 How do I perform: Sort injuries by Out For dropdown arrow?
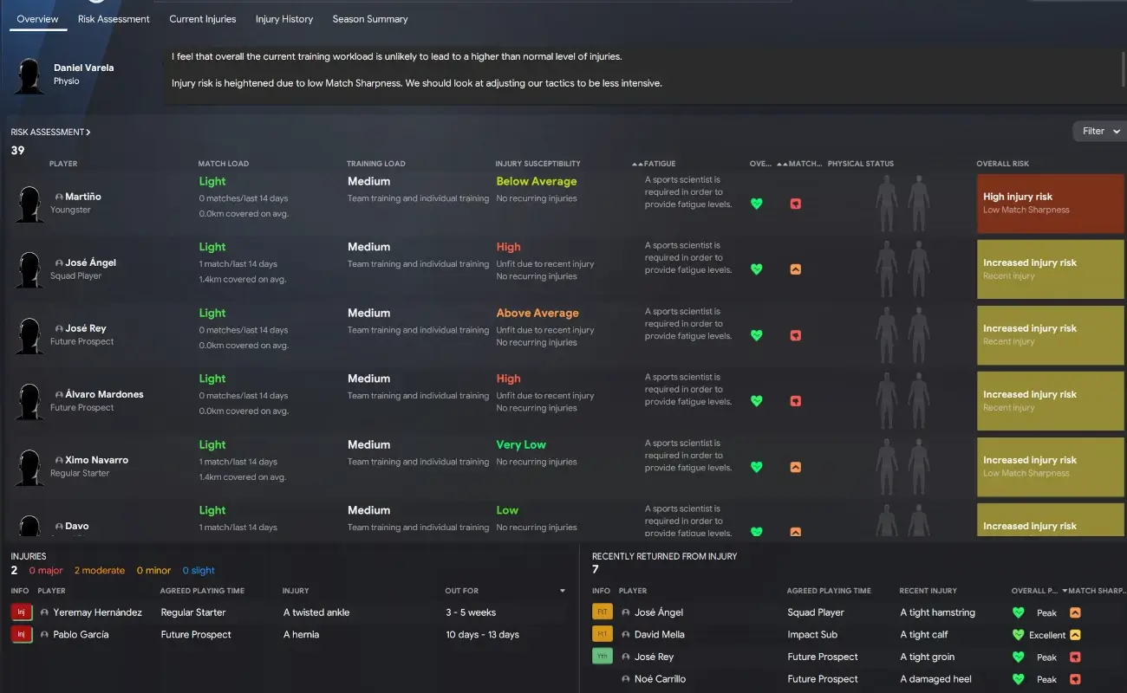563,591
